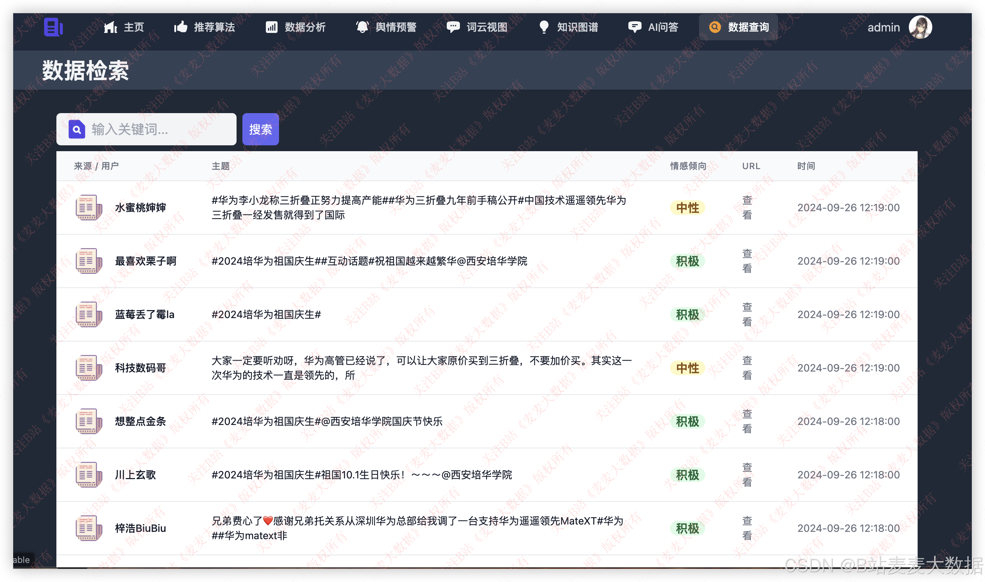Click the 积极 badge in 川上玄歌 row

click(x=687, y=475)
